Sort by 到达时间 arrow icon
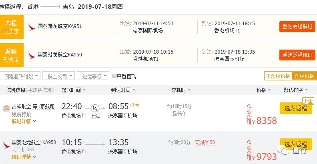 [x=134, y=90]
